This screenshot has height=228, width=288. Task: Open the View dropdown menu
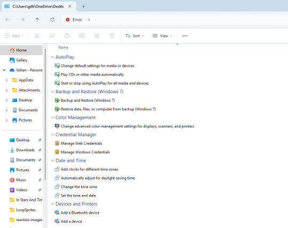pyautogui.click(x=162, y=36)
